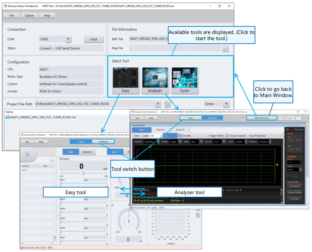312x252 pixels.
Task: Select RA6T1_MRSSK2_SPM_LESS_FOC_TUNER_RV200.rmt file entry
Action: [x=41, y=117]
